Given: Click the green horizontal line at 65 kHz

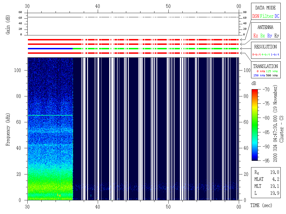Looking at the screenshot, I should 50,115.
